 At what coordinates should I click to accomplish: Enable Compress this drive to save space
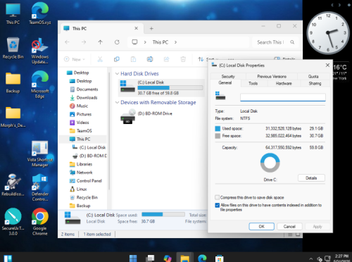click(218, 197)
